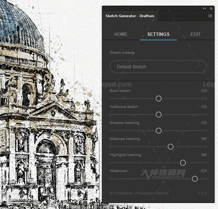Select the SETTINGS tab
This screenshot has height=209, width=218.
point(158,34)
